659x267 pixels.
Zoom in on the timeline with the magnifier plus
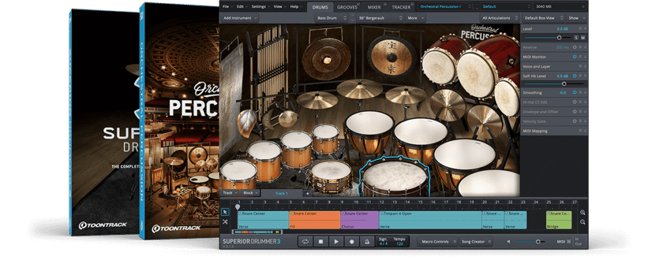582,212
